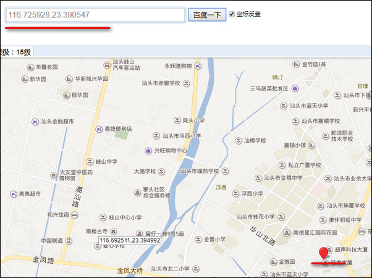Click the coordinate tooltip 116.692511,23.394992
372x278 pixels.
130,240
